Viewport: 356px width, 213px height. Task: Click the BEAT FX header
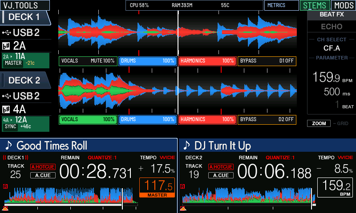point(332,15)
